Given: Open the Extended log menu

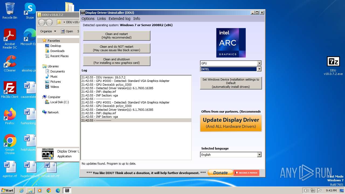Looking at the screenshot, I should [119, 19].
